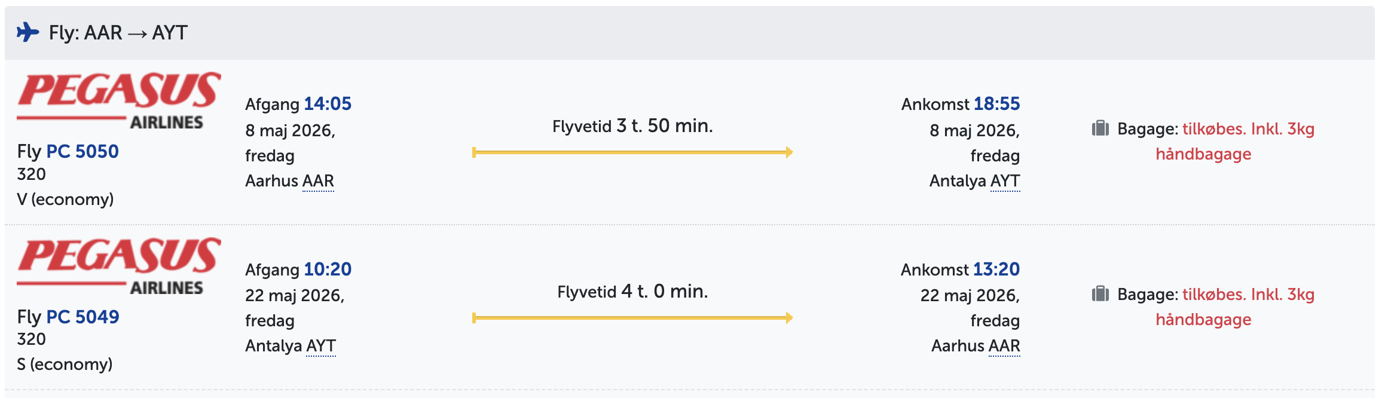1388x398 pixels.
Task: Open flight number PC 5049 link
Action: (x=82, y=317)
